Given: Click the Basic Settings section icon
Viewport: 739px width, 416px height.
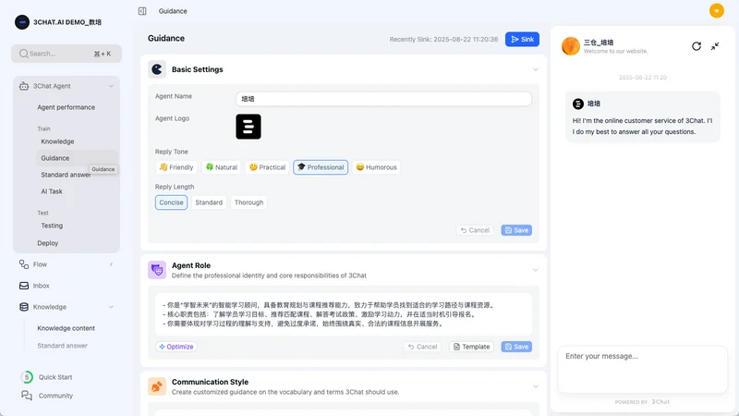Looking at the screenshot, I should pyautogui.click(x=157, y=69).
